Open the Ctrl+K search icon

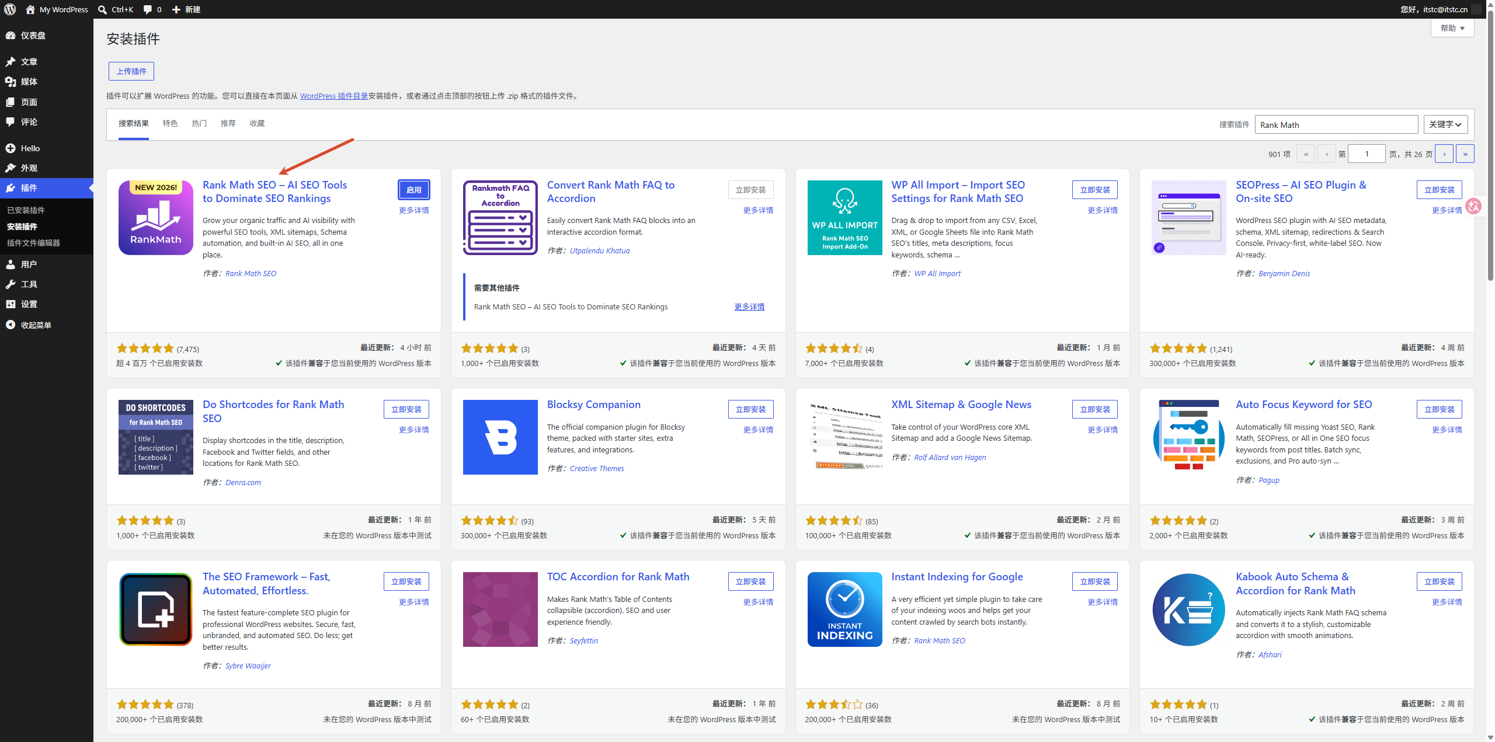[x=102, y=9]
